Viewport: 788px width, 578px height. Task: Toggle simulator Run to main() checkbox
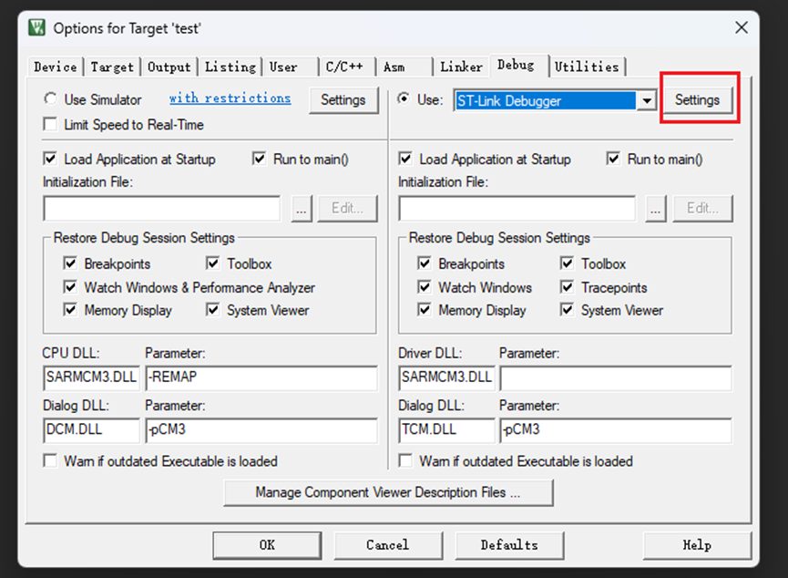[259, 159]
